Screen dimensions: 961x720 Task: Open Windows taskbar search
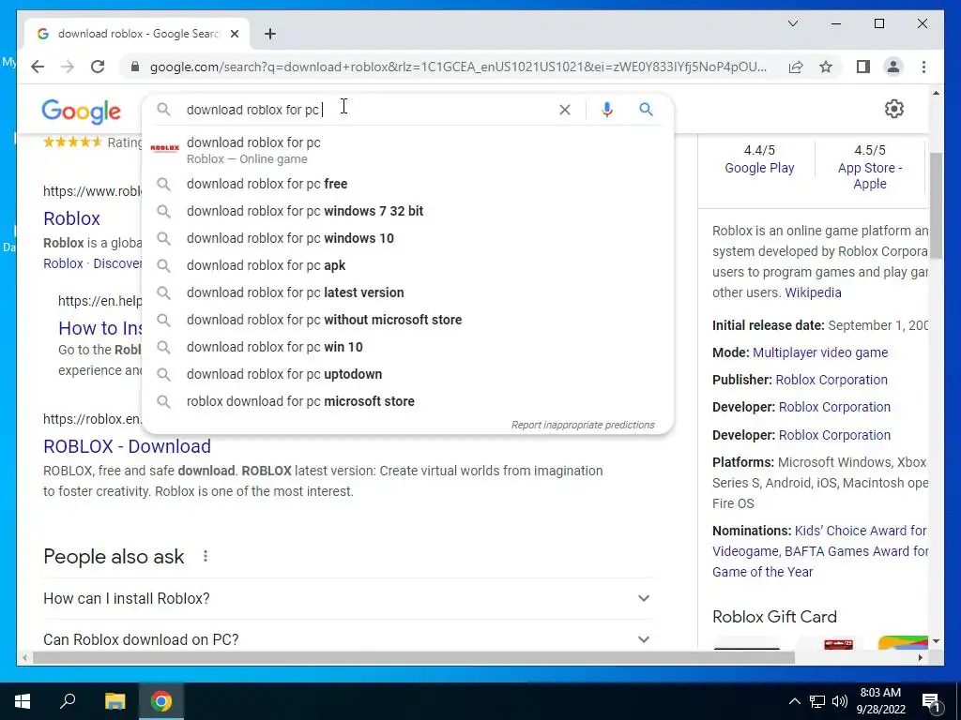pyautogui.click(x=68, y=701)
